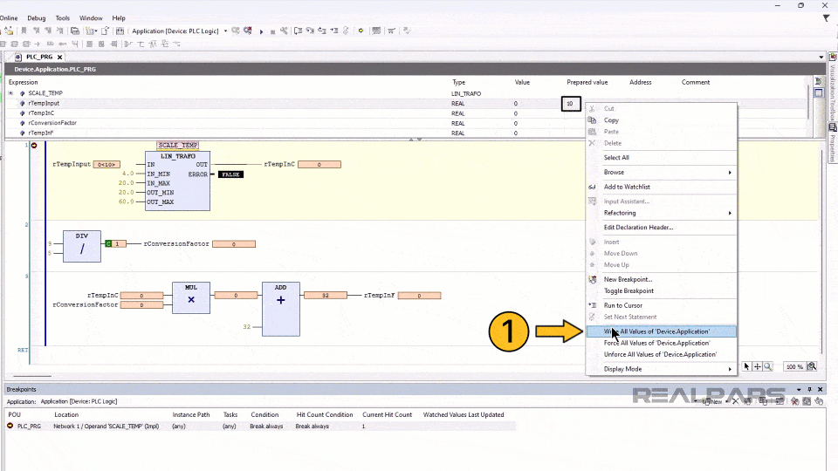Pin the Breakpoints panel with the pushpin icon

(x=810, y=389)
